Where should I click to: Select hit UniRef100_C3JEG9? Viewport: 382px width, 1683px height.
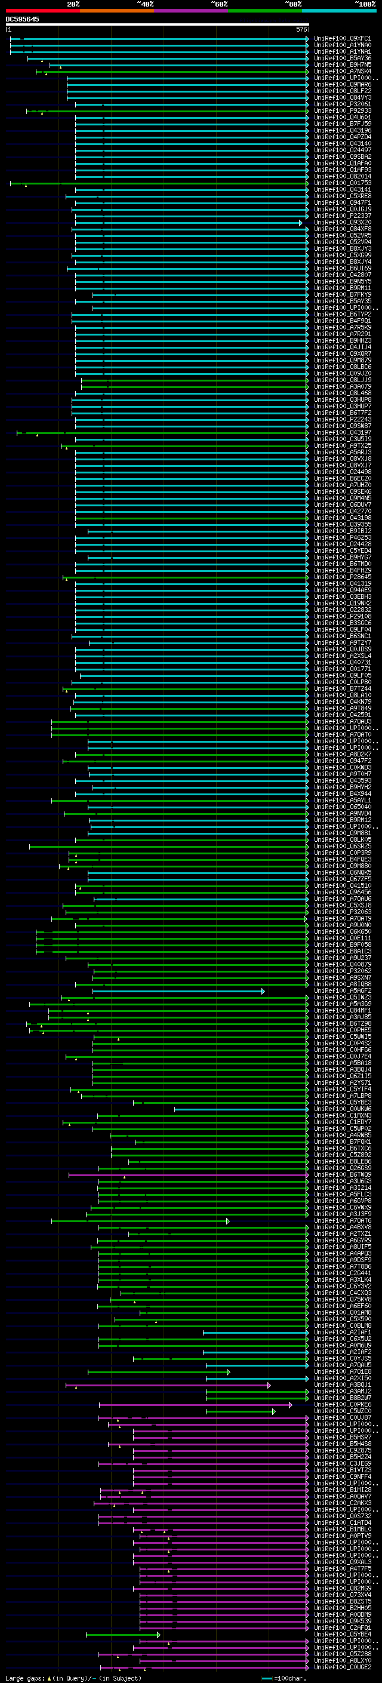coord(343,1463)
